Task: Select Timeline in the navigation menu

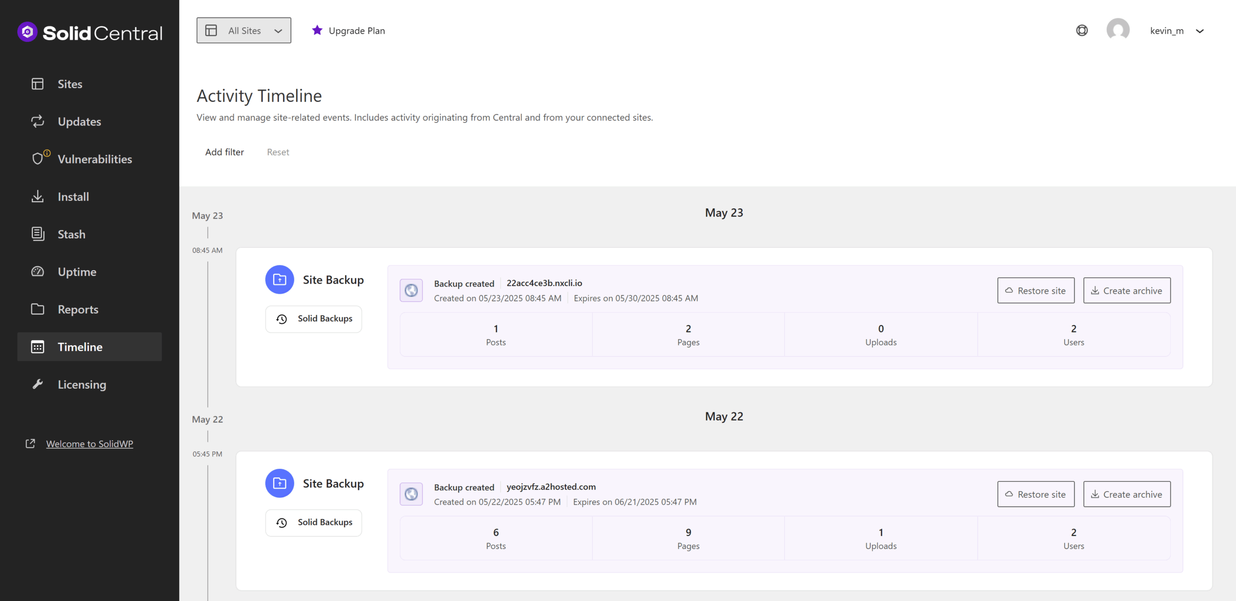Action: 80,346
